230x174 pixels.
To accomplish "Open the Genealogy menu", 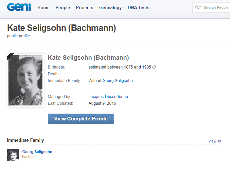I will 110,7.
